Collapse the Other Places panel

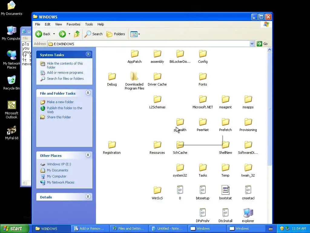(x=88, y=155)
